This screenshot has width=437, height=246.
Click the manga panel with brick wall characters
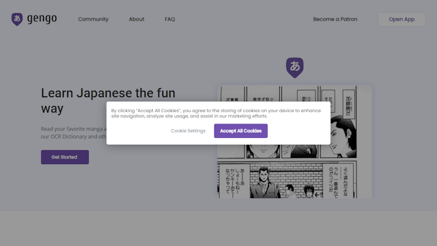point(286,180)
